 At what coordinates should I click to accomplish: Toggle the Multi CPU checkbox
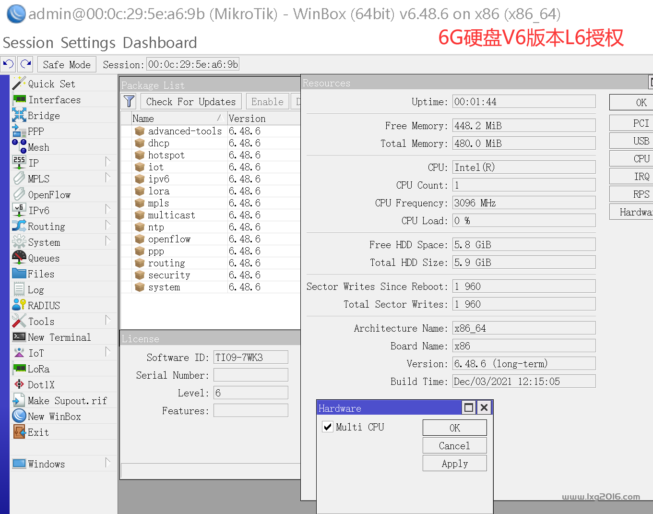click(328, 427)
